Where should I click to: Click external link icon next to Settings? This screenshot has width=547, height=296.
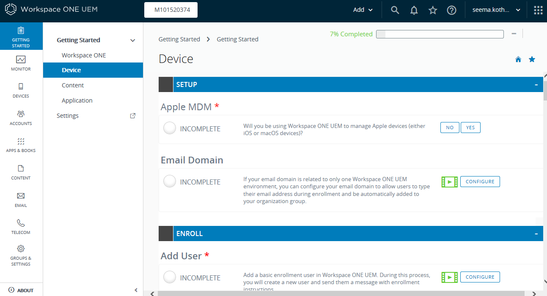[133, 116]
